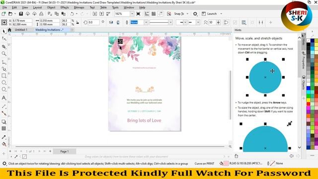Click the freehand smoothing plus button

point(218,22)
